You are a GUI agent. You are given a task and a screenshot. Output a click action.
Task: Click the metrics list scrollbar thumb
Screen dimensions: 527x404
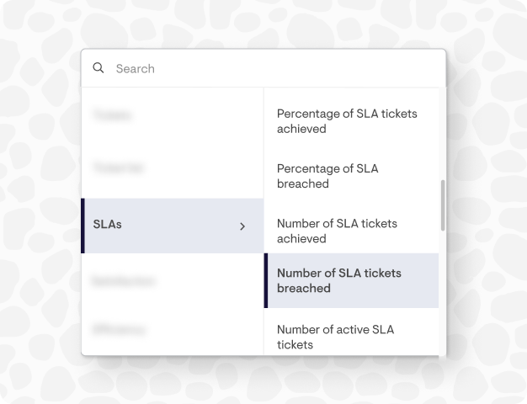(x=443, y=205)
